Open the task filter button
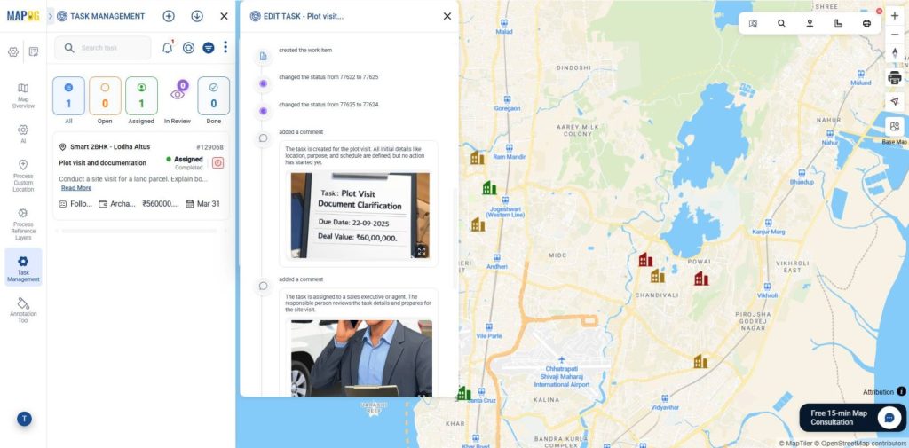The width and height of the screenshot is (909, 448). click(x=208, y=48)
